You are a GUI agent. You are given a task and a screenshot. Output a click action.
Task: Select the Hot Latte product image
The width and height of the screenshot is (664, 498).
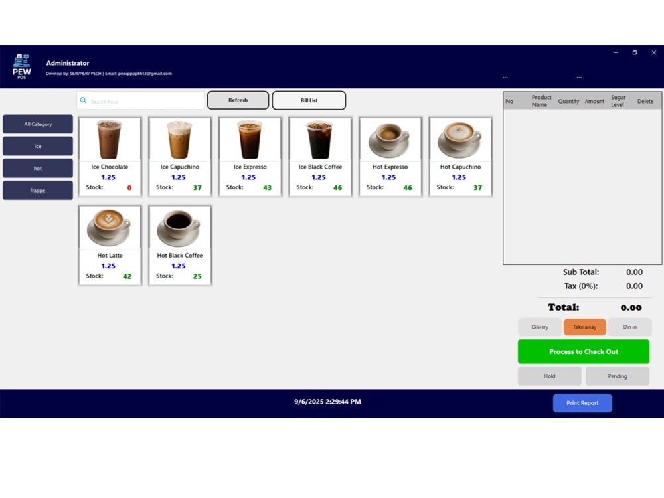point(110,228)
